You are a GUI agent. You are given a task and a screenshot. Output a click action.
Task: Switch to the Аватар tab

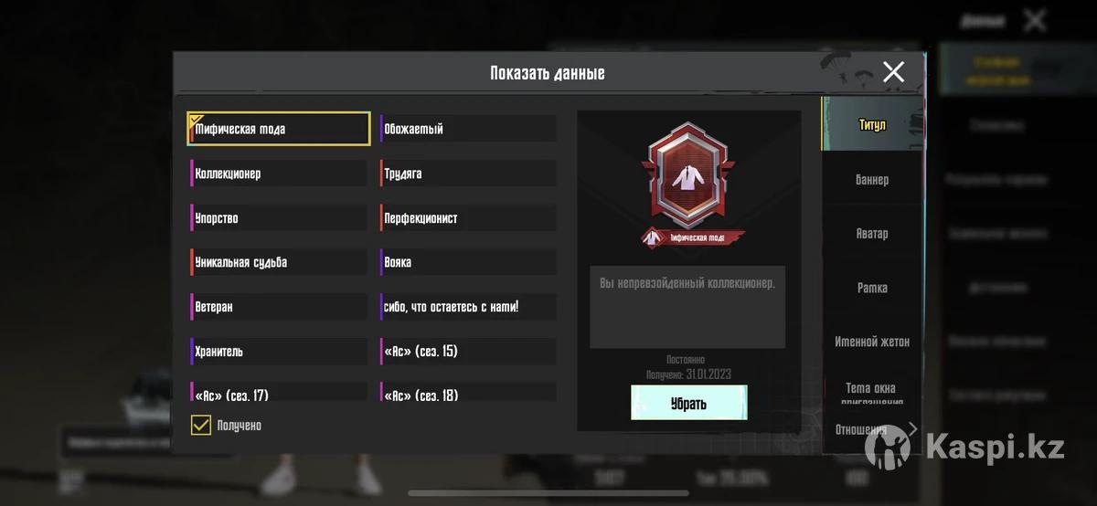coord(872,234)
